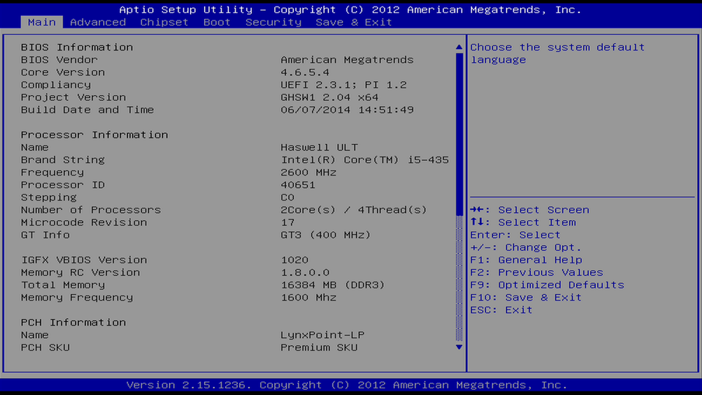
Task: Click the 'Choose the system default language' help text
Action: [557, 53]
